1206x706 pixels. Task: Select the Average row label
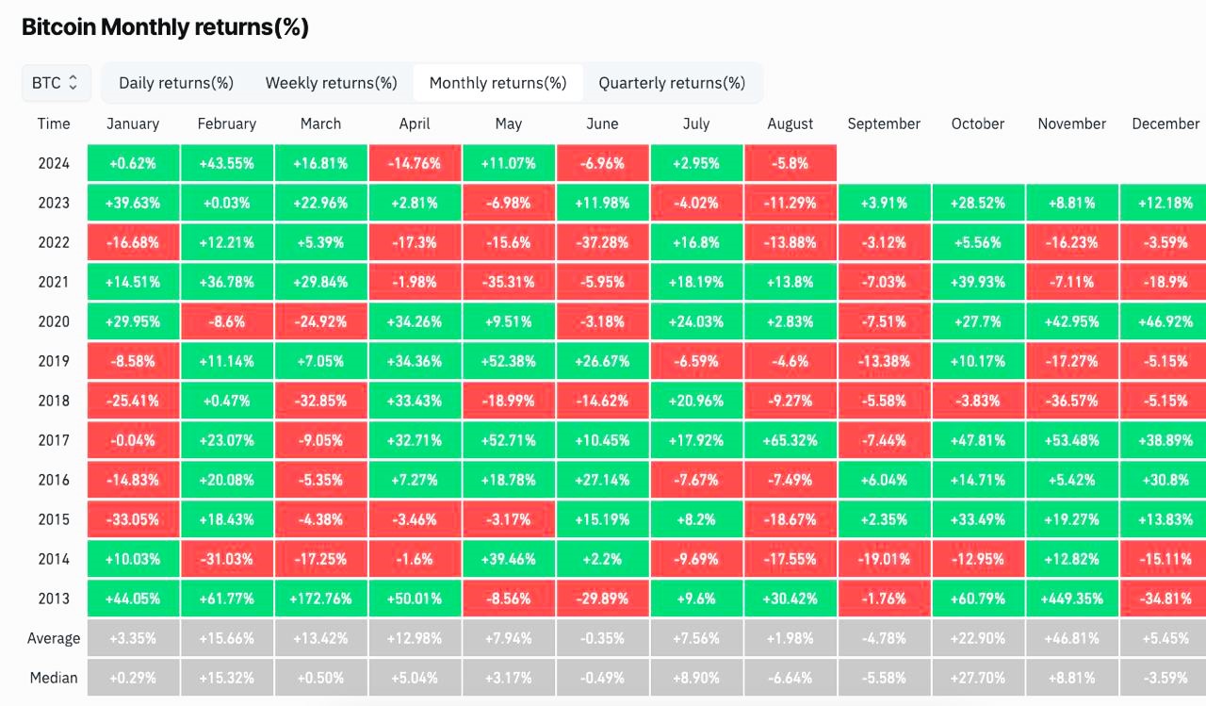(x=54, y=638)
